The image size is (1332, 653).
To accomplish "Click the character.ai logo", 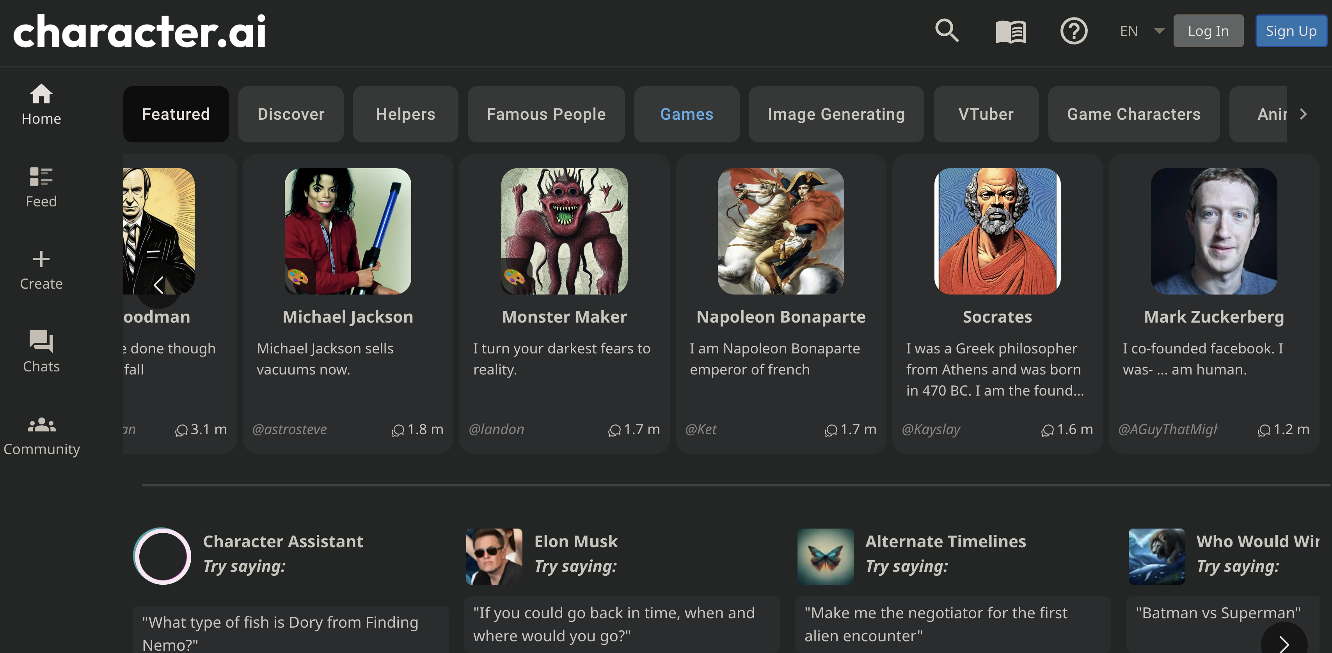I will pos(140,32).
